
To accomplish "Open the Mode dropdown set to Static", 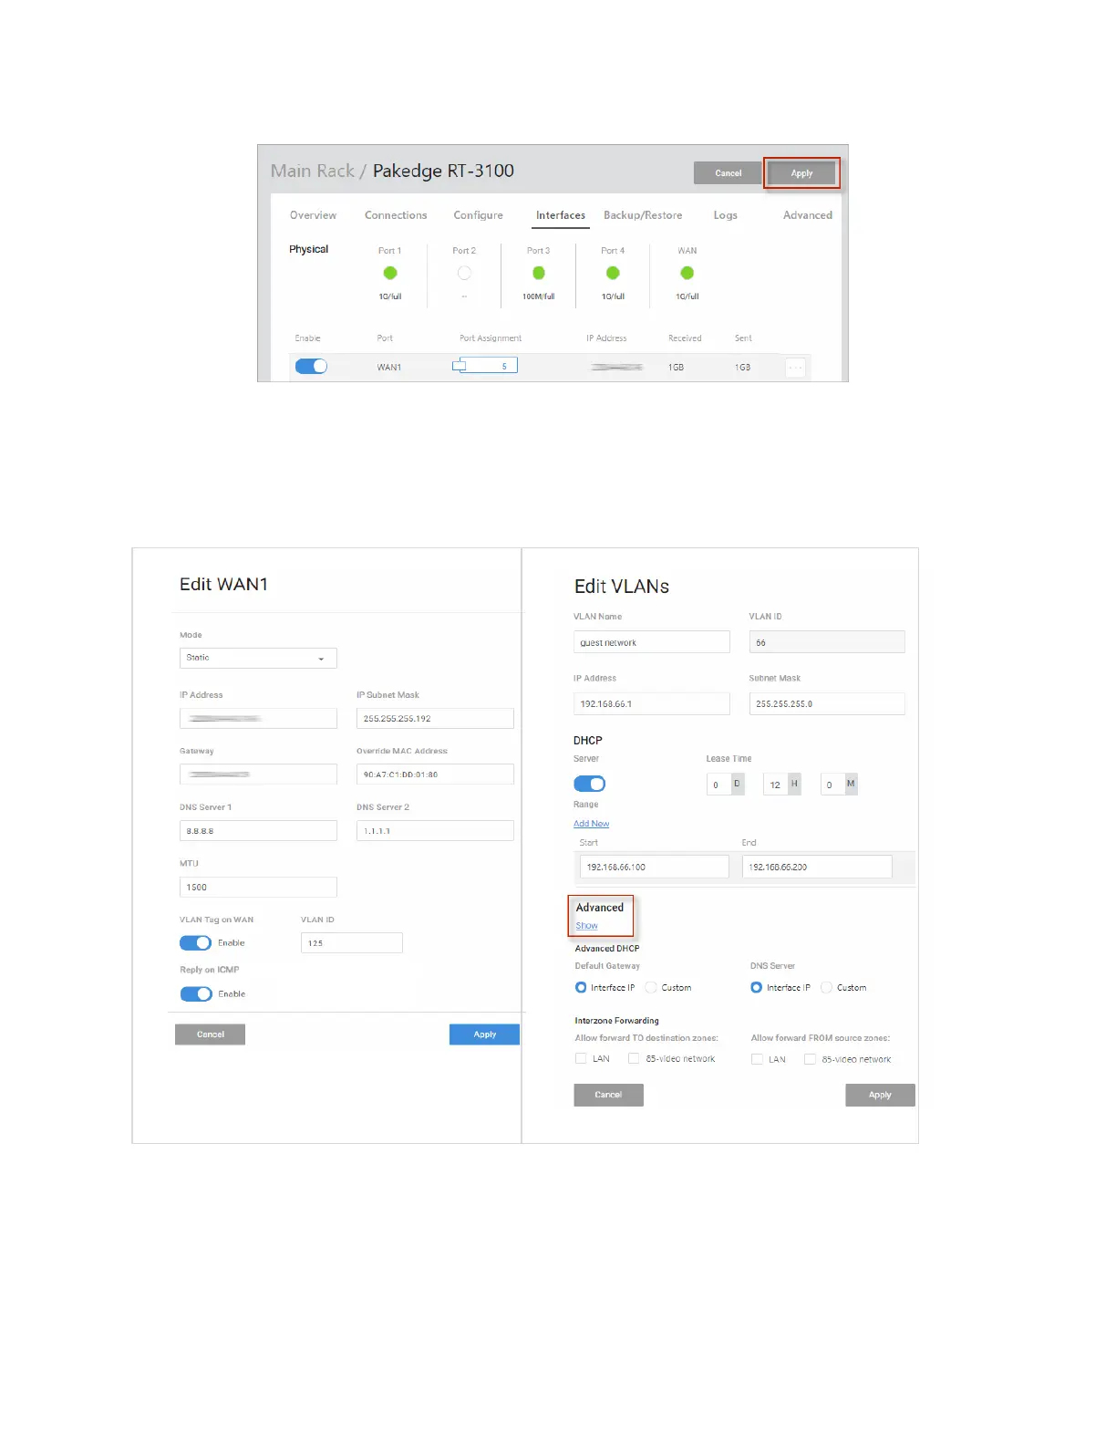I will click(x=258, y=658).
